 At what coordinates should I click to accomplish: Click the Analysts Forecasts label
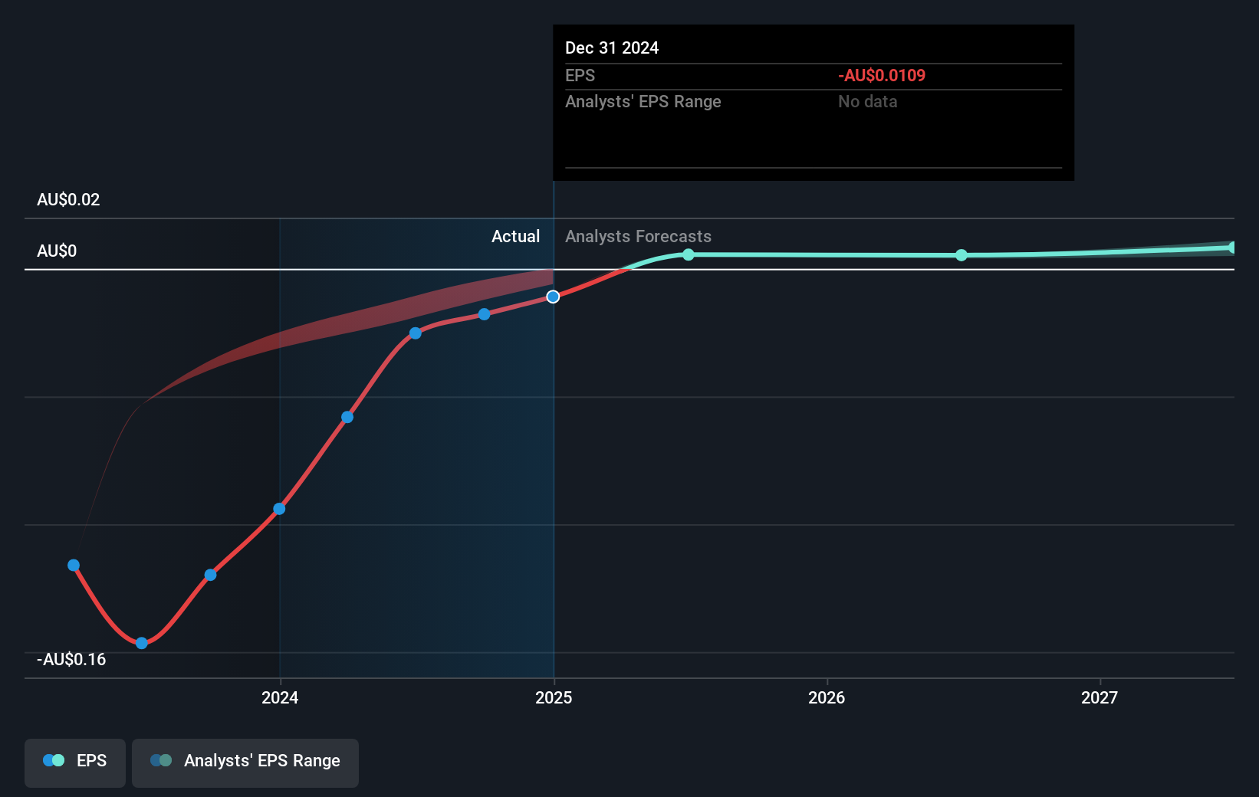pos(638,237)
